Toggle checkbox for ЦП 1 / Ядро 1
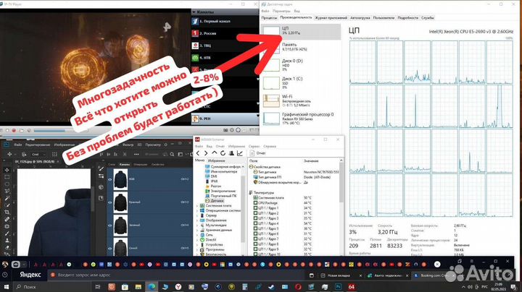 pos(255,208)
